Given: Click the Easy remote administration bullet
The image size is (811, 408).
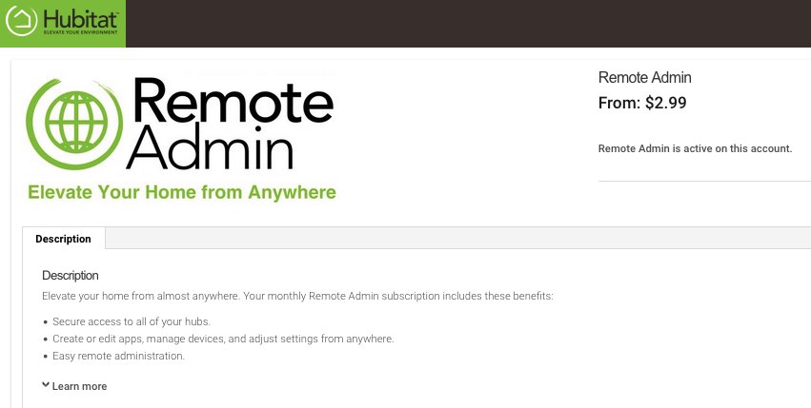Looking at the screenshot, I should click(x=118, y=356).
